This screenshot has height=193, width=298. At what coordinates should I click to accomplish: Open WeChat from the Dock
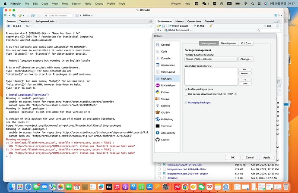[201, 187]
